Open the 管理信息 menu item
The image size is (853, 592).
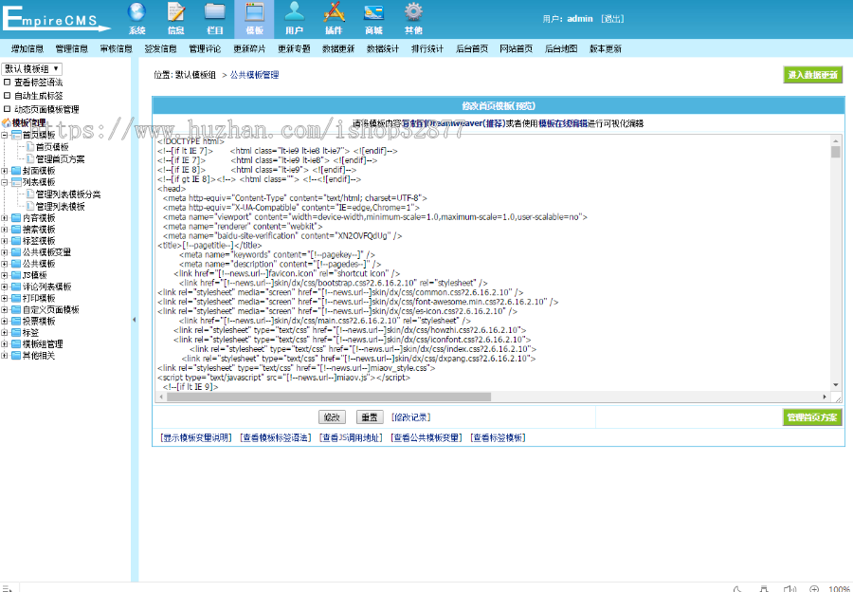72,48
